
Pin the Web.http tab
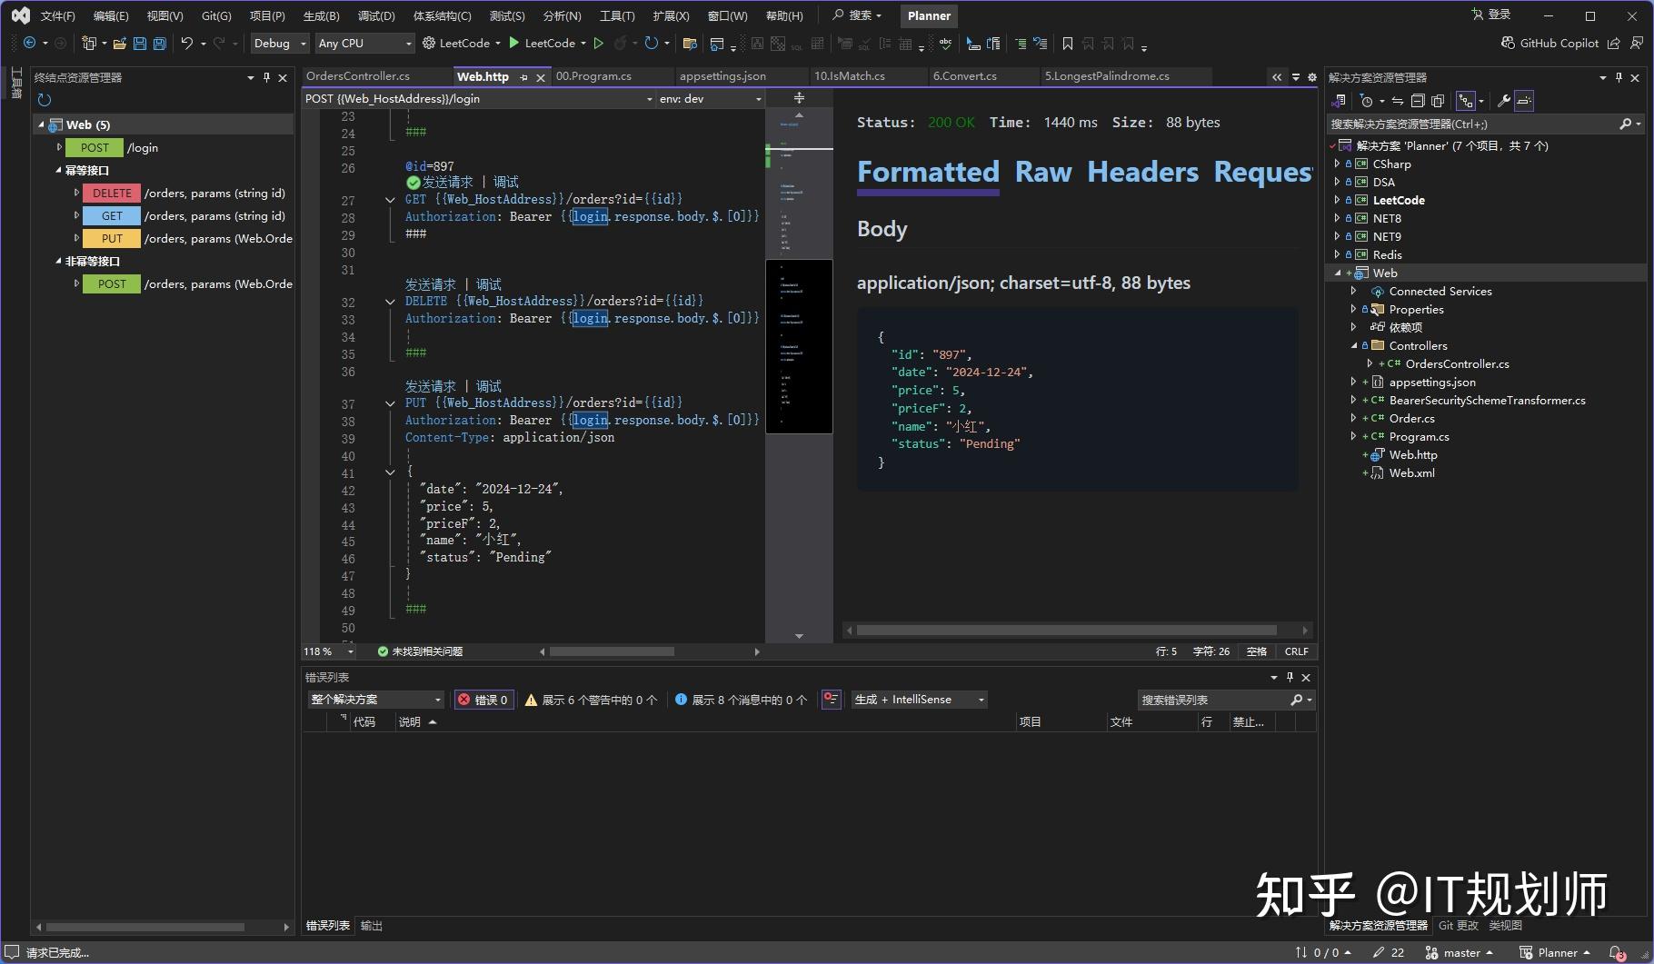click(523, 77)
